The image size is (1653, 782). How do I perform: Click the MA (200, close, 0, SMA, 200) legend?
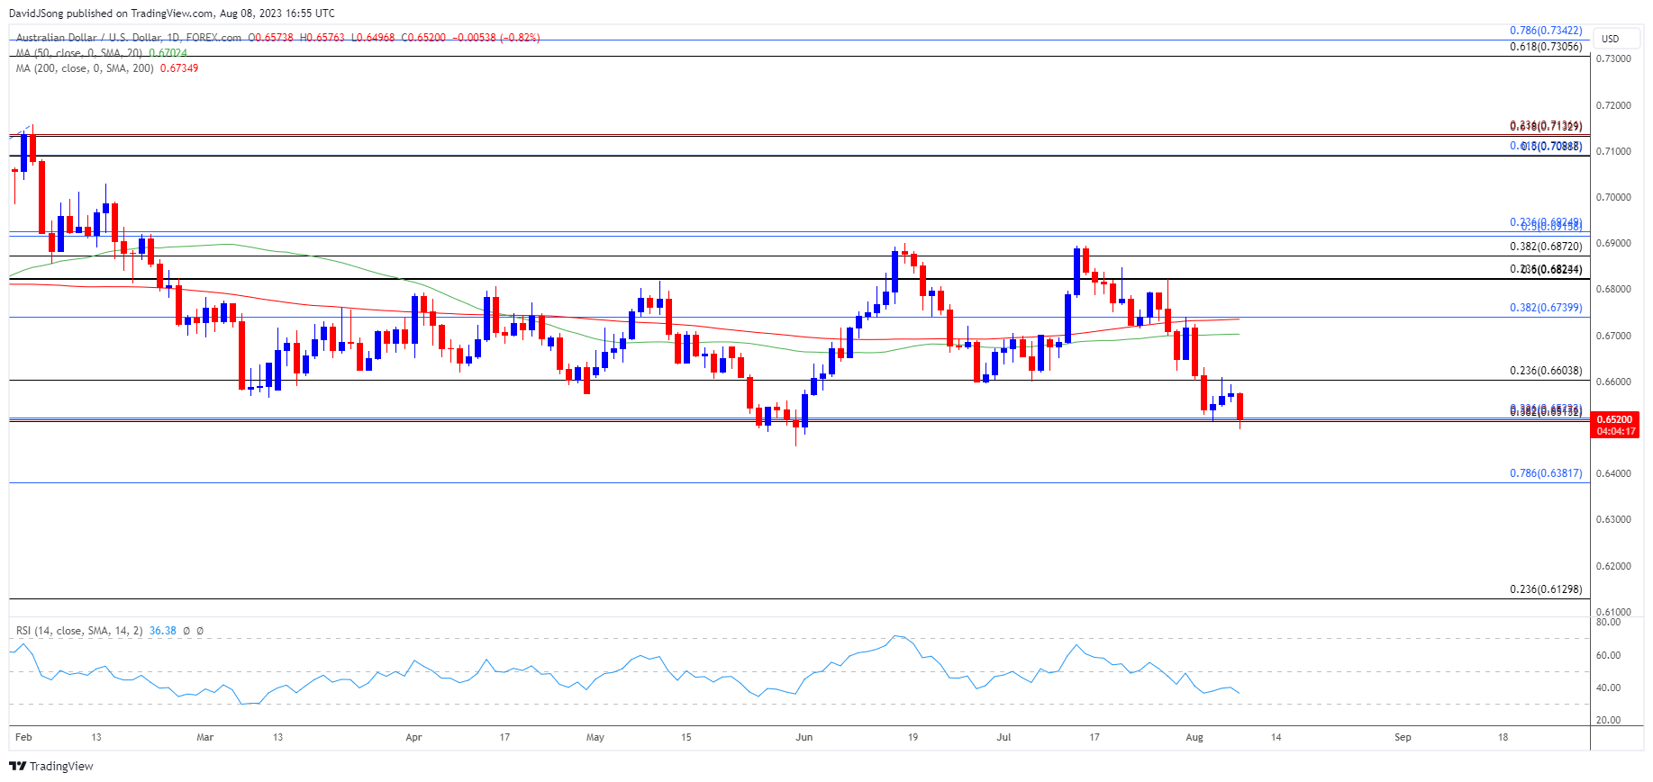[x=85, y=68]
